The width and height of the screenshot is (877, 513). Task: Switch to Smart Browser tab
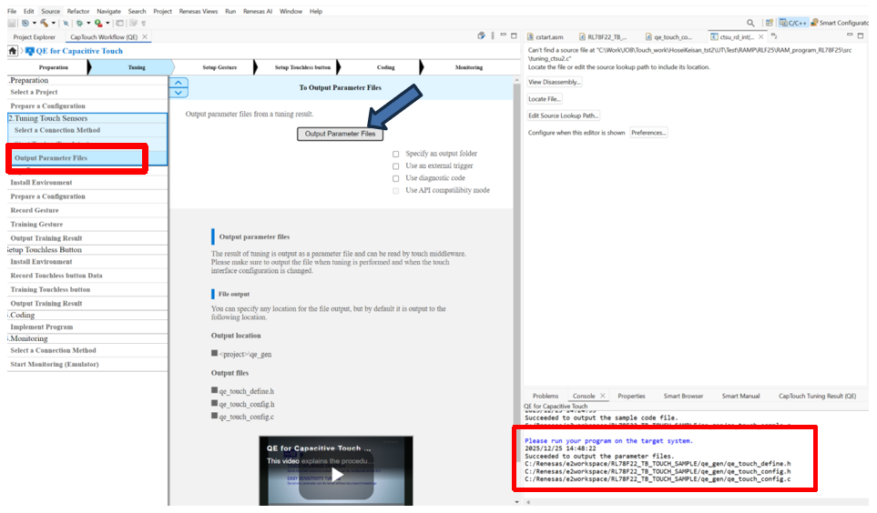pyautogui.click(x=683, y=396)
